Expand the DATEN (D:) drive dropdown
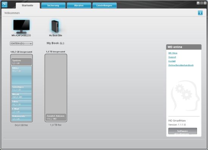Image resolution: width=208 pixels, height=150 pixels. tap(21, 44)
